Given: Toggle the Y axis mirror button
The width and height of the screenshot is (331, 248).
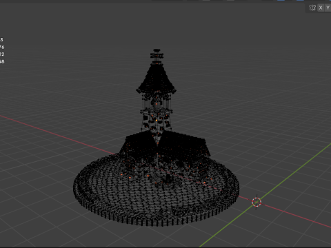Looking at the screenshot, I should pyautogui.click(x=328, y=8).
